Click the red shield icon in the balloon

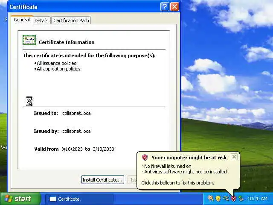(x=145, y=158)
